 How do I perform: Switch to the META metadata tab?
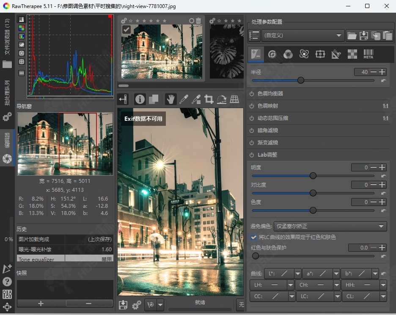(368, 54)
